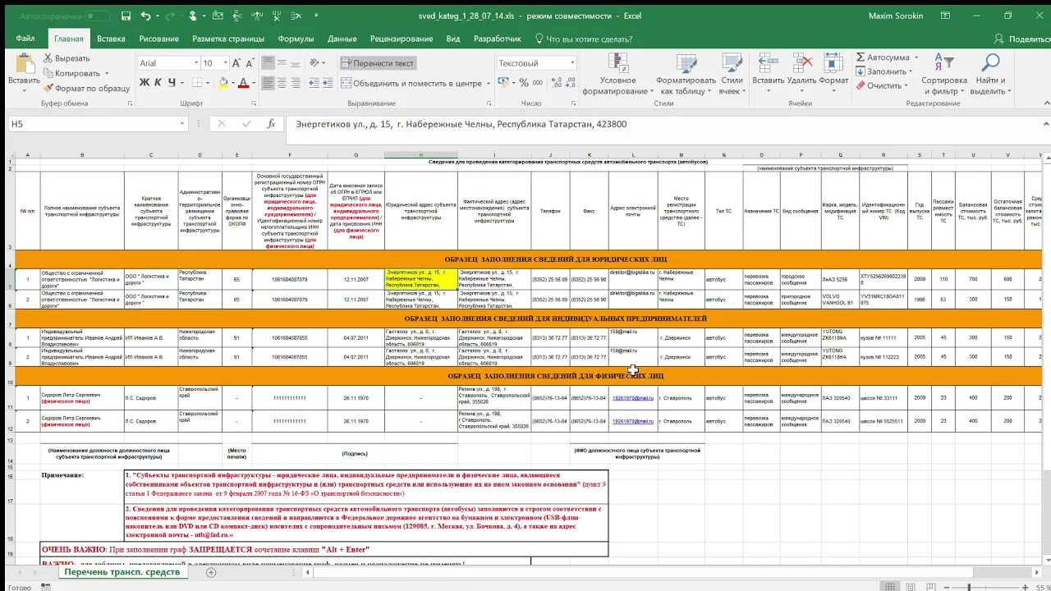Click Автосумма button

pos(883,57)
